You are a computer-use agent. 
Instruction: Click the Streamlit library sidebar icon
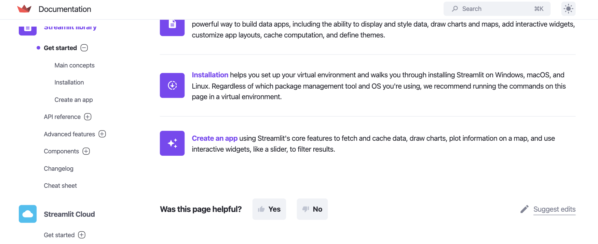tap(28, 28)
